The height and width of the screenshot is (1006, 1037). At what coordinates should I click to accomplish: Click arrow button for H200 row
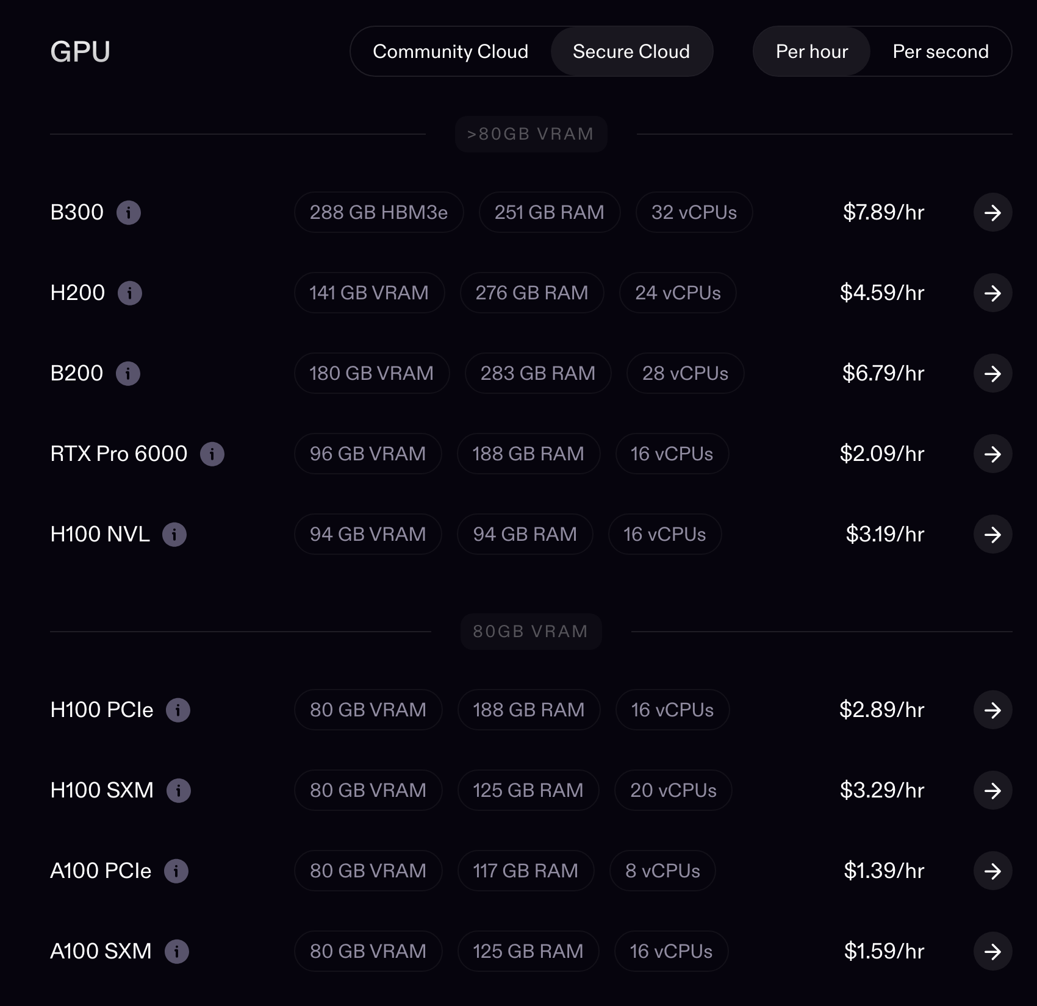(992, 293)
